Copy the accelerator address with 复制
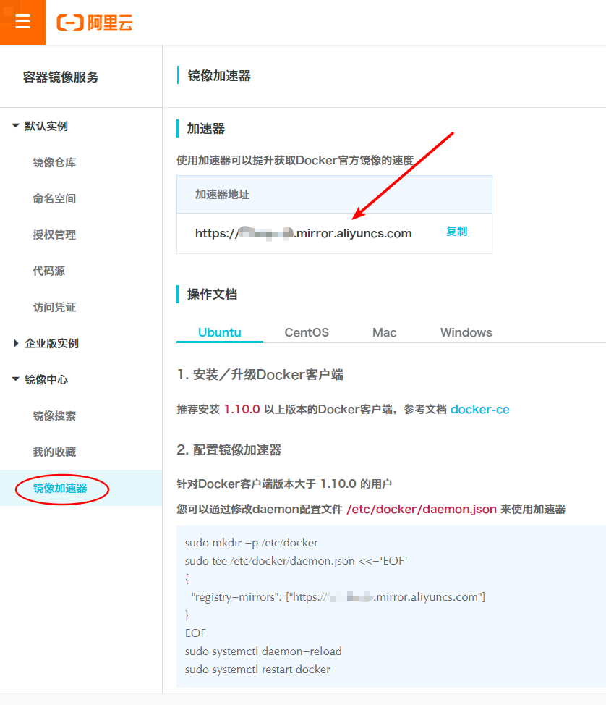This screenshot has width=606, height=705. (457, 232)
